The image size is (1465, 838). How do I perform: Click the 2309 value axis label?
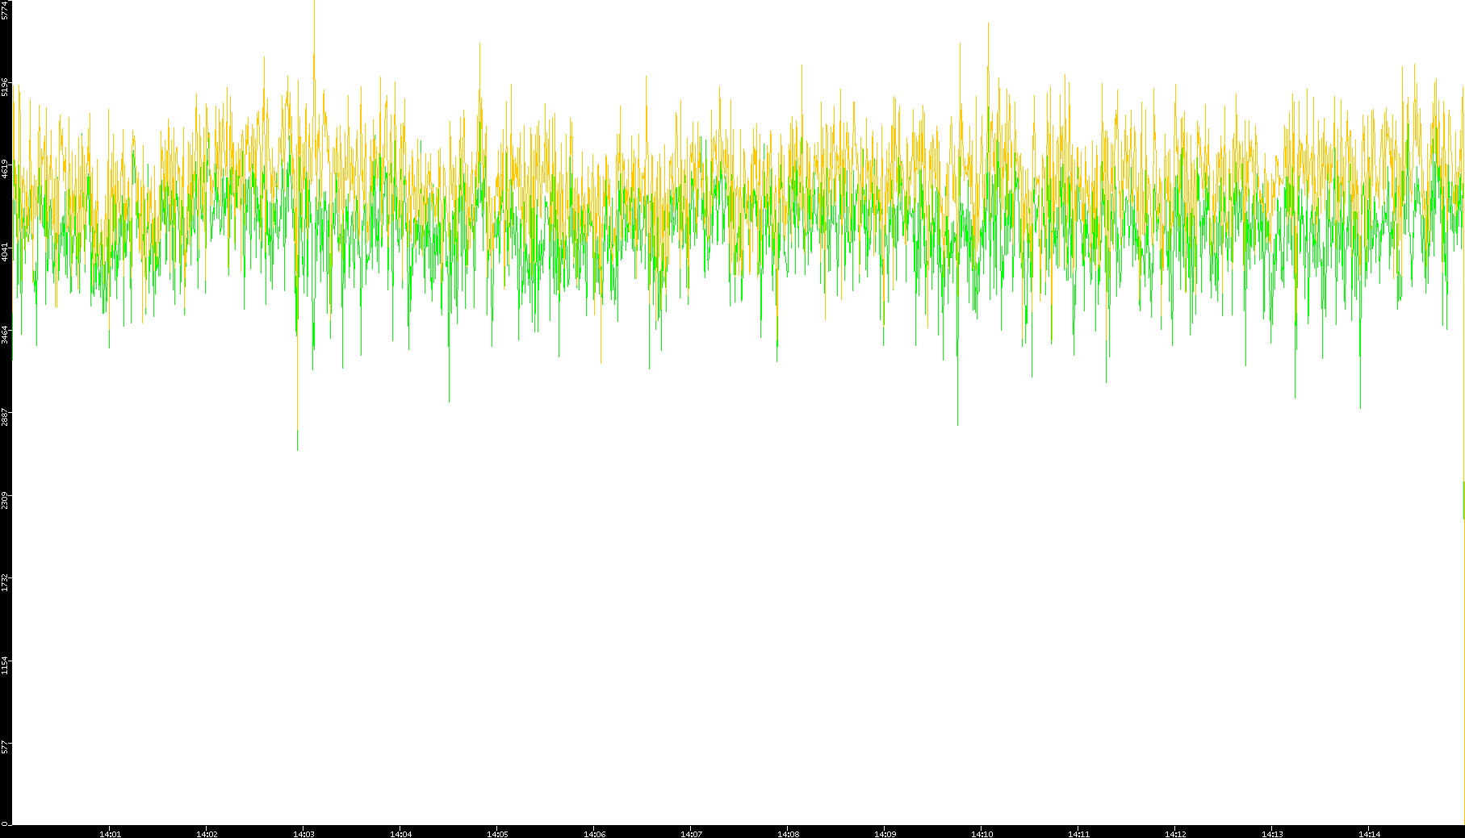pos(5,499)
